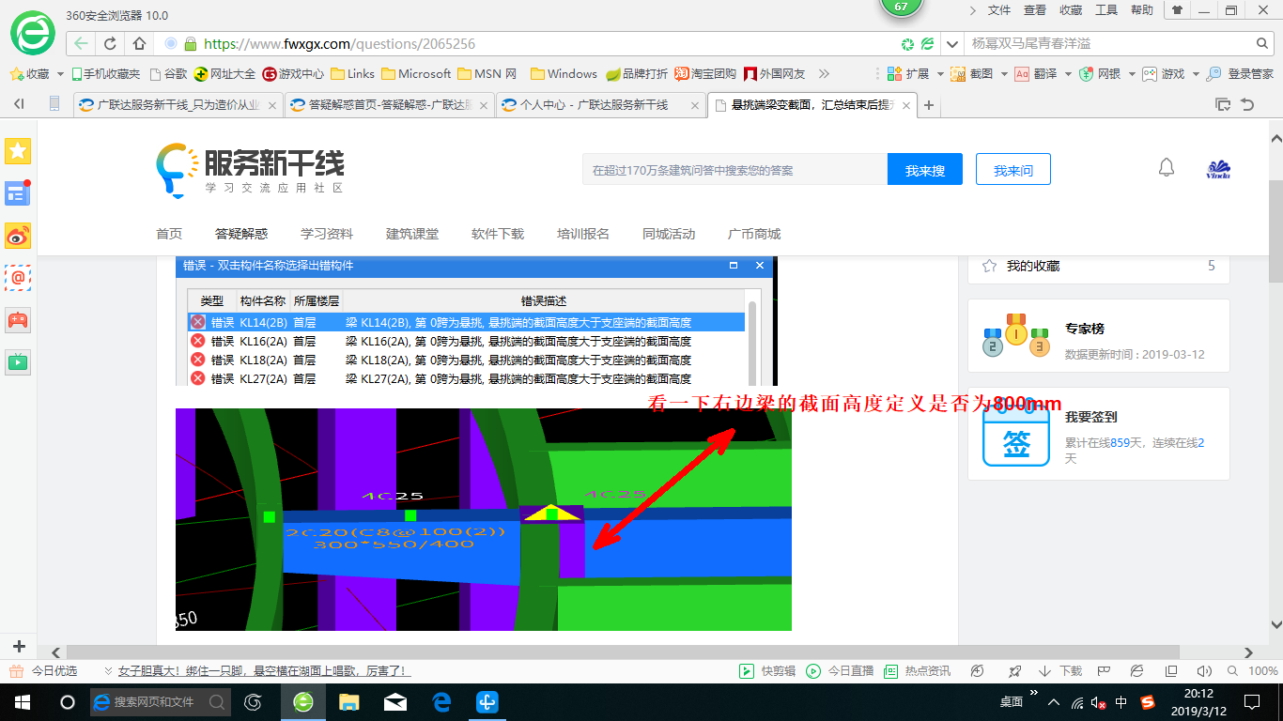Open the 文件 menu
1283x721 pixels.
(999, 10)
